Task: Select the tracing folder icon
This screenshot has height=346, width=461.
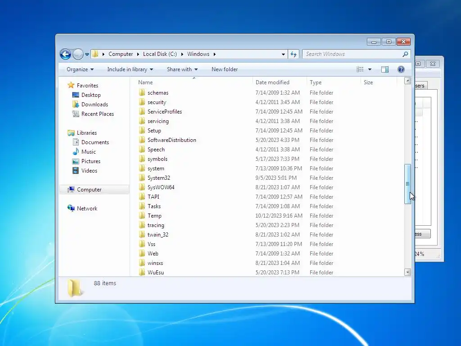Action: [x=142, y=225]
